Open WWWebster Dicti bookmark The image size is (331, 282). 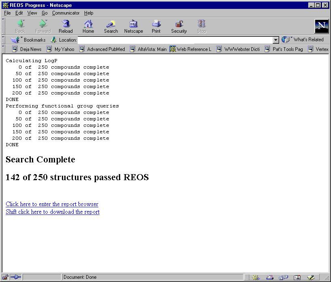238,49
